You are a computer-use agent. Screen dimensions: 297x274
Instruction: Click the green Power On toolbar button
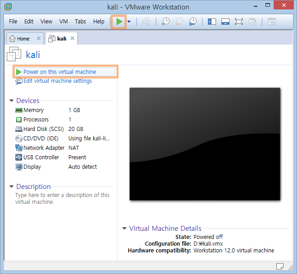point(119,22)
